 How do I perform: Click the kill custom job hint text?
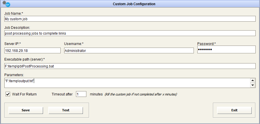(141, 94)
